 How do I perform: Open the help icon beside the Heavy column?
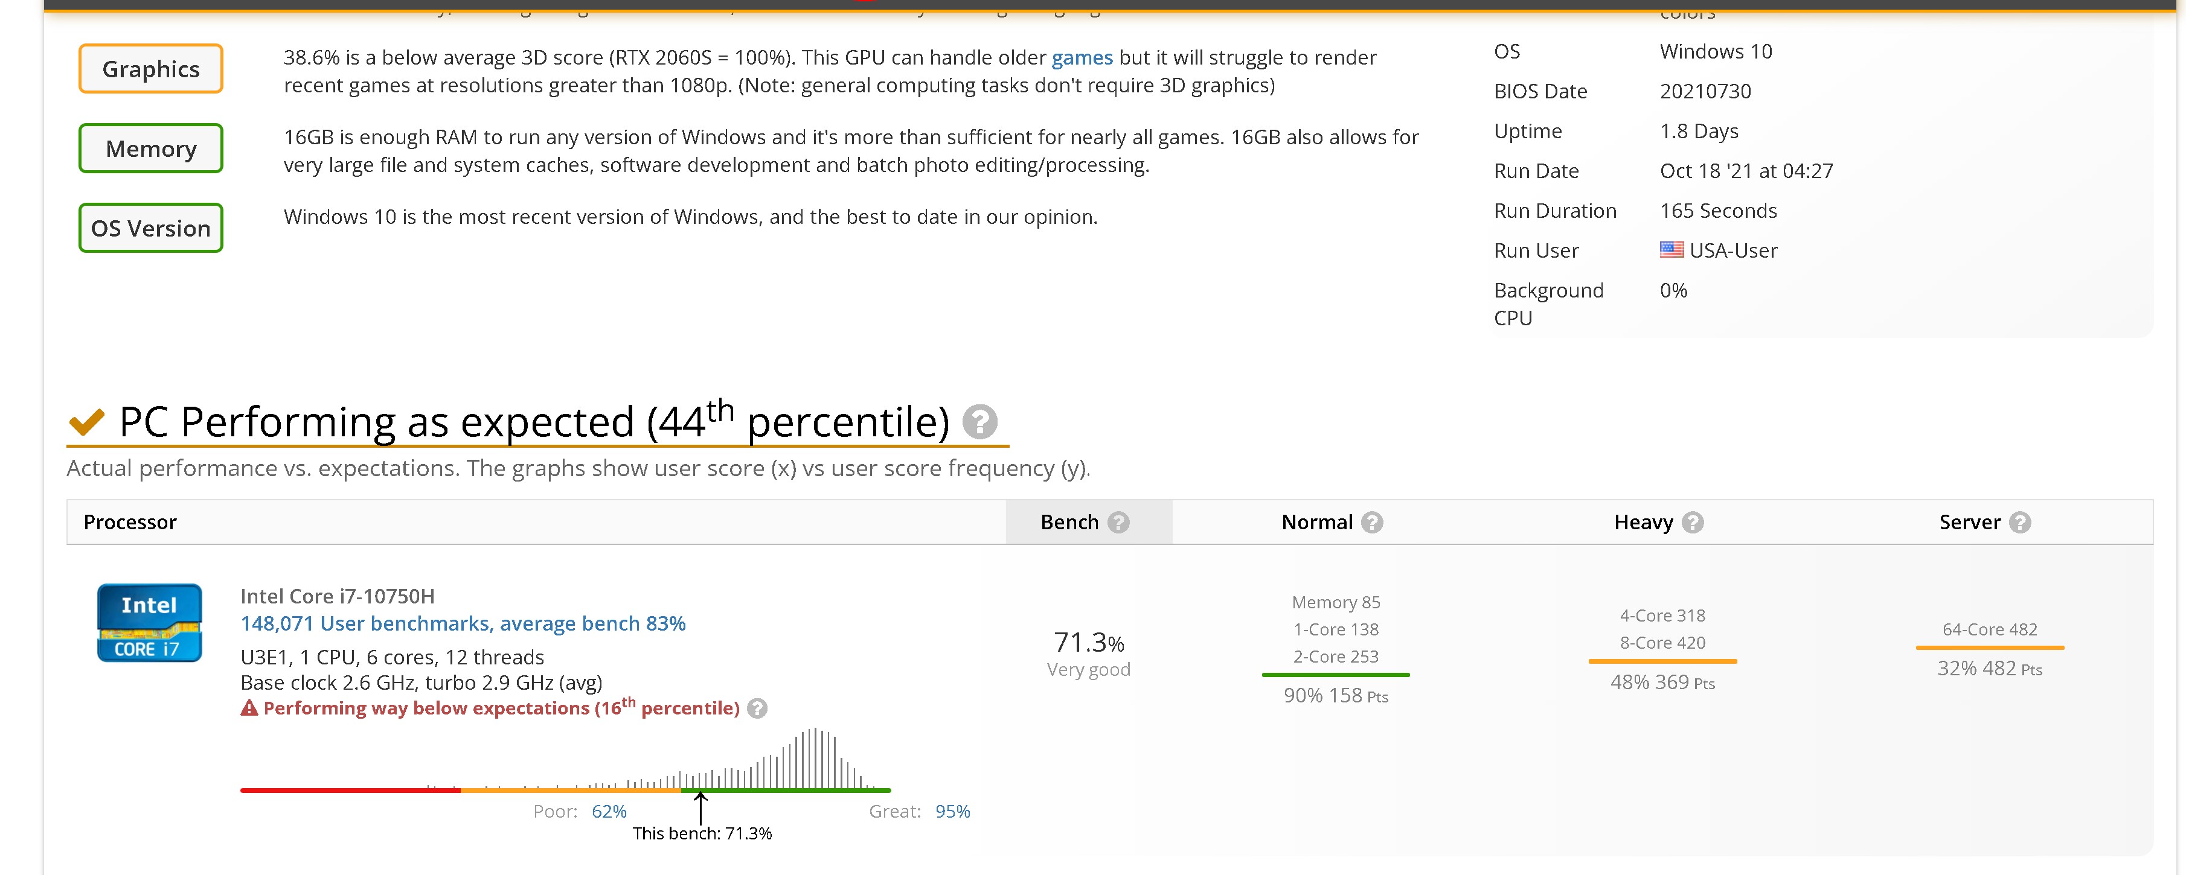(x=1693, y=523)
